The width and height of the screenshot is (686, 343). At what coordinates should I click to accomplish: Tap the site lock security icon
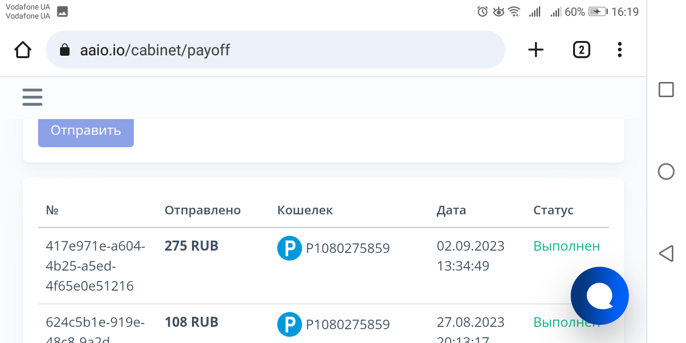pyautogui.click(x=65, y=50)
